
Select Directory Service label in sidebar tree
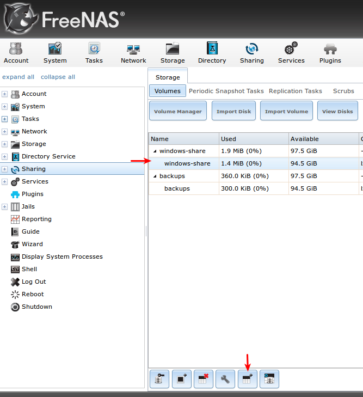click(48, 156)
